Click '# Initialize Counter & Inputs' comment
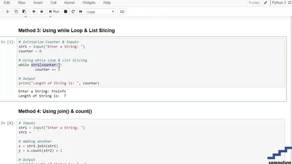This screenshot has height=164, width=292. (x=49, y=42)
